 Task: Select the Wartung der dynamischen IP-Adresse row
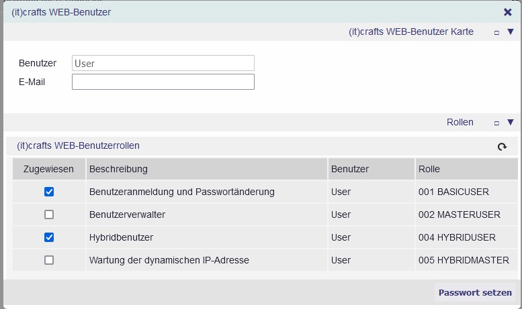265,260
